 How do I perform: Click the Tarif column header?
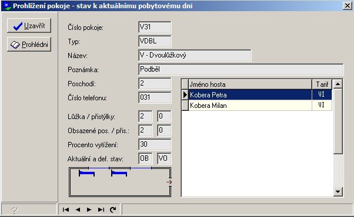[322, 84]
